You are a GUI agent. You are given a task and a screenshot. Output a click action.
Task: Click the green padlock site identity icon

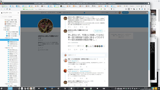tap(24, 9)
